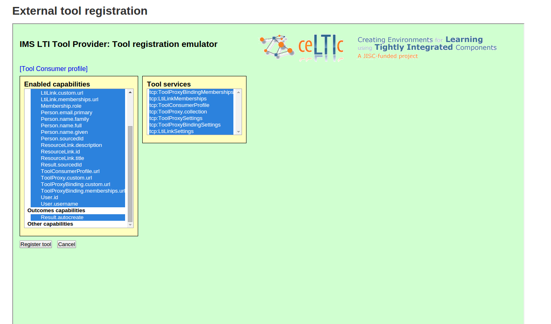Screen dimensions: 551x324
Task: Select ResourceLink.description capability
Action: pos(78,145)
